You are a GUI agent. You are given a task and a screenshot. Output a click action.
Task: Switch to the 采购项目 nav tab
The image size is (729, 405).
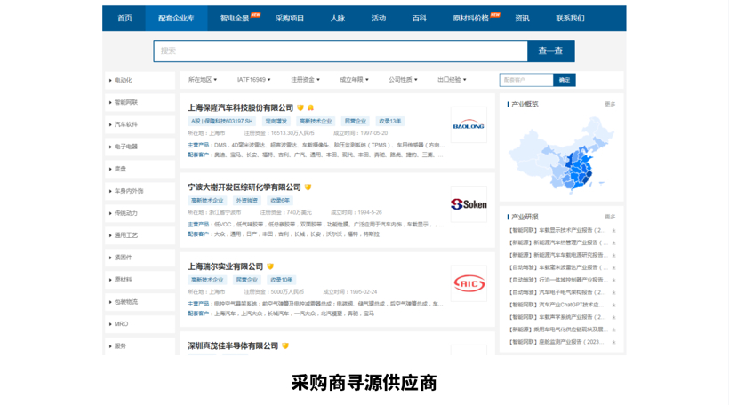290,18
